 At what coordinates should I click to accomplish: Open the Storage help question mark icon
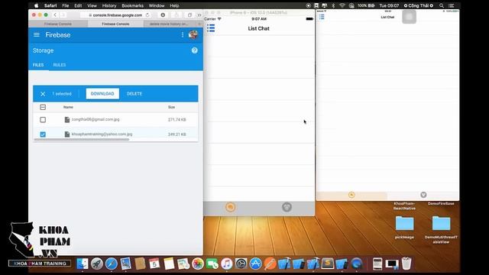pos(195,50)
